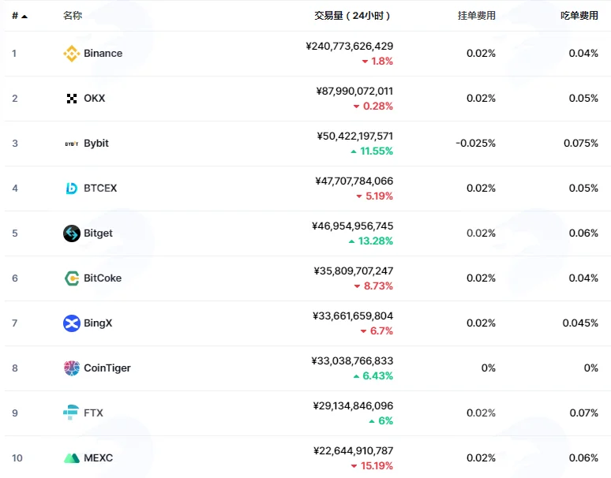Click the Bybit logo icon

click(72, 144)
